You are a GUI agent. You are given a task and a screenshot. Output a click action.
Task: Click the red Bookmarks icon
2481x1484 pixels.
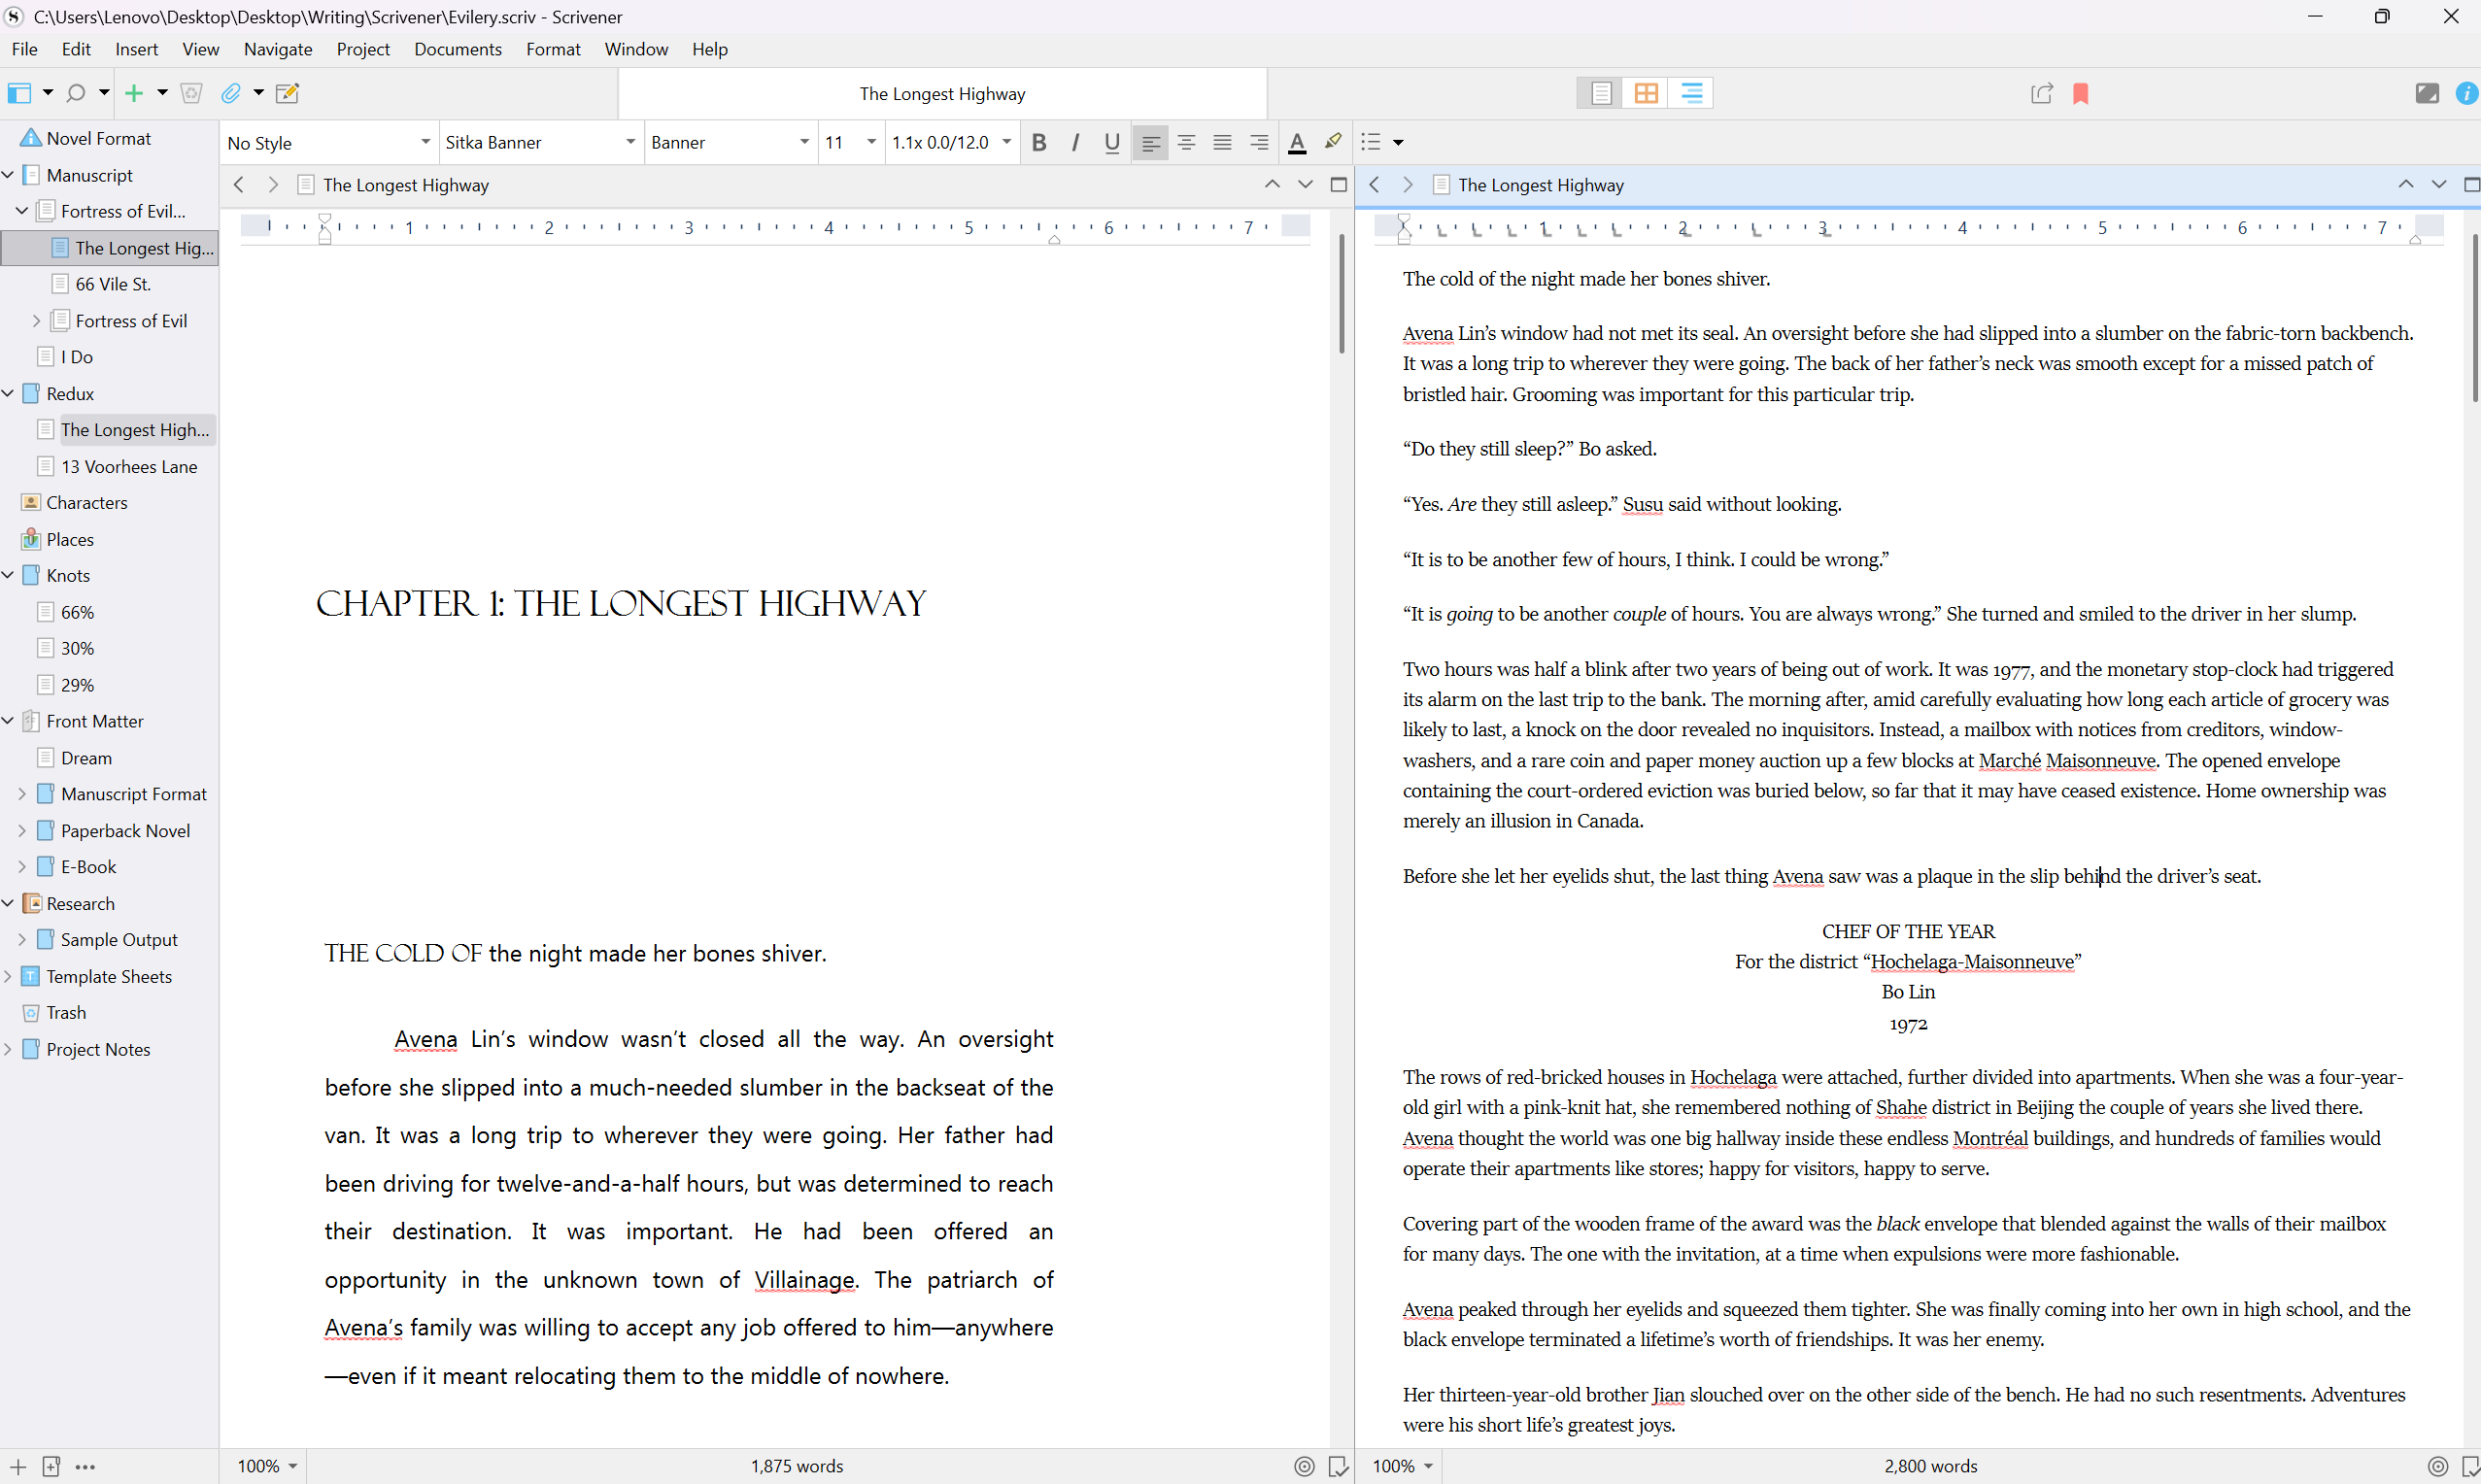2081,93
